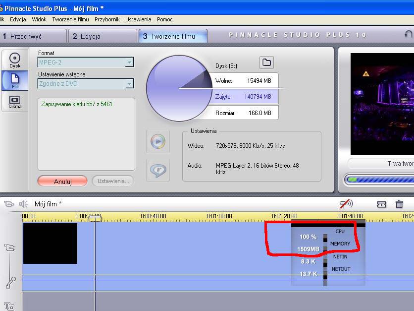
Task: Click the Mój film project title
Action: 48,204
